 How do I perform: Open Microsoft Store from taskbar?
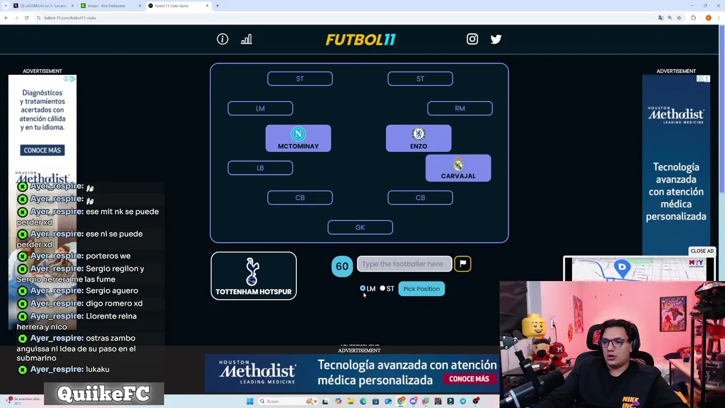point(376,401)
